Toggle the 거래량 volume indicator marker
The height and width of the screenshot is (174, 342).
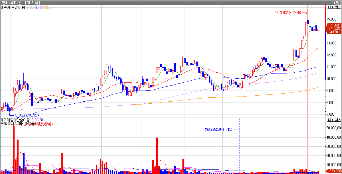point(2,120)
